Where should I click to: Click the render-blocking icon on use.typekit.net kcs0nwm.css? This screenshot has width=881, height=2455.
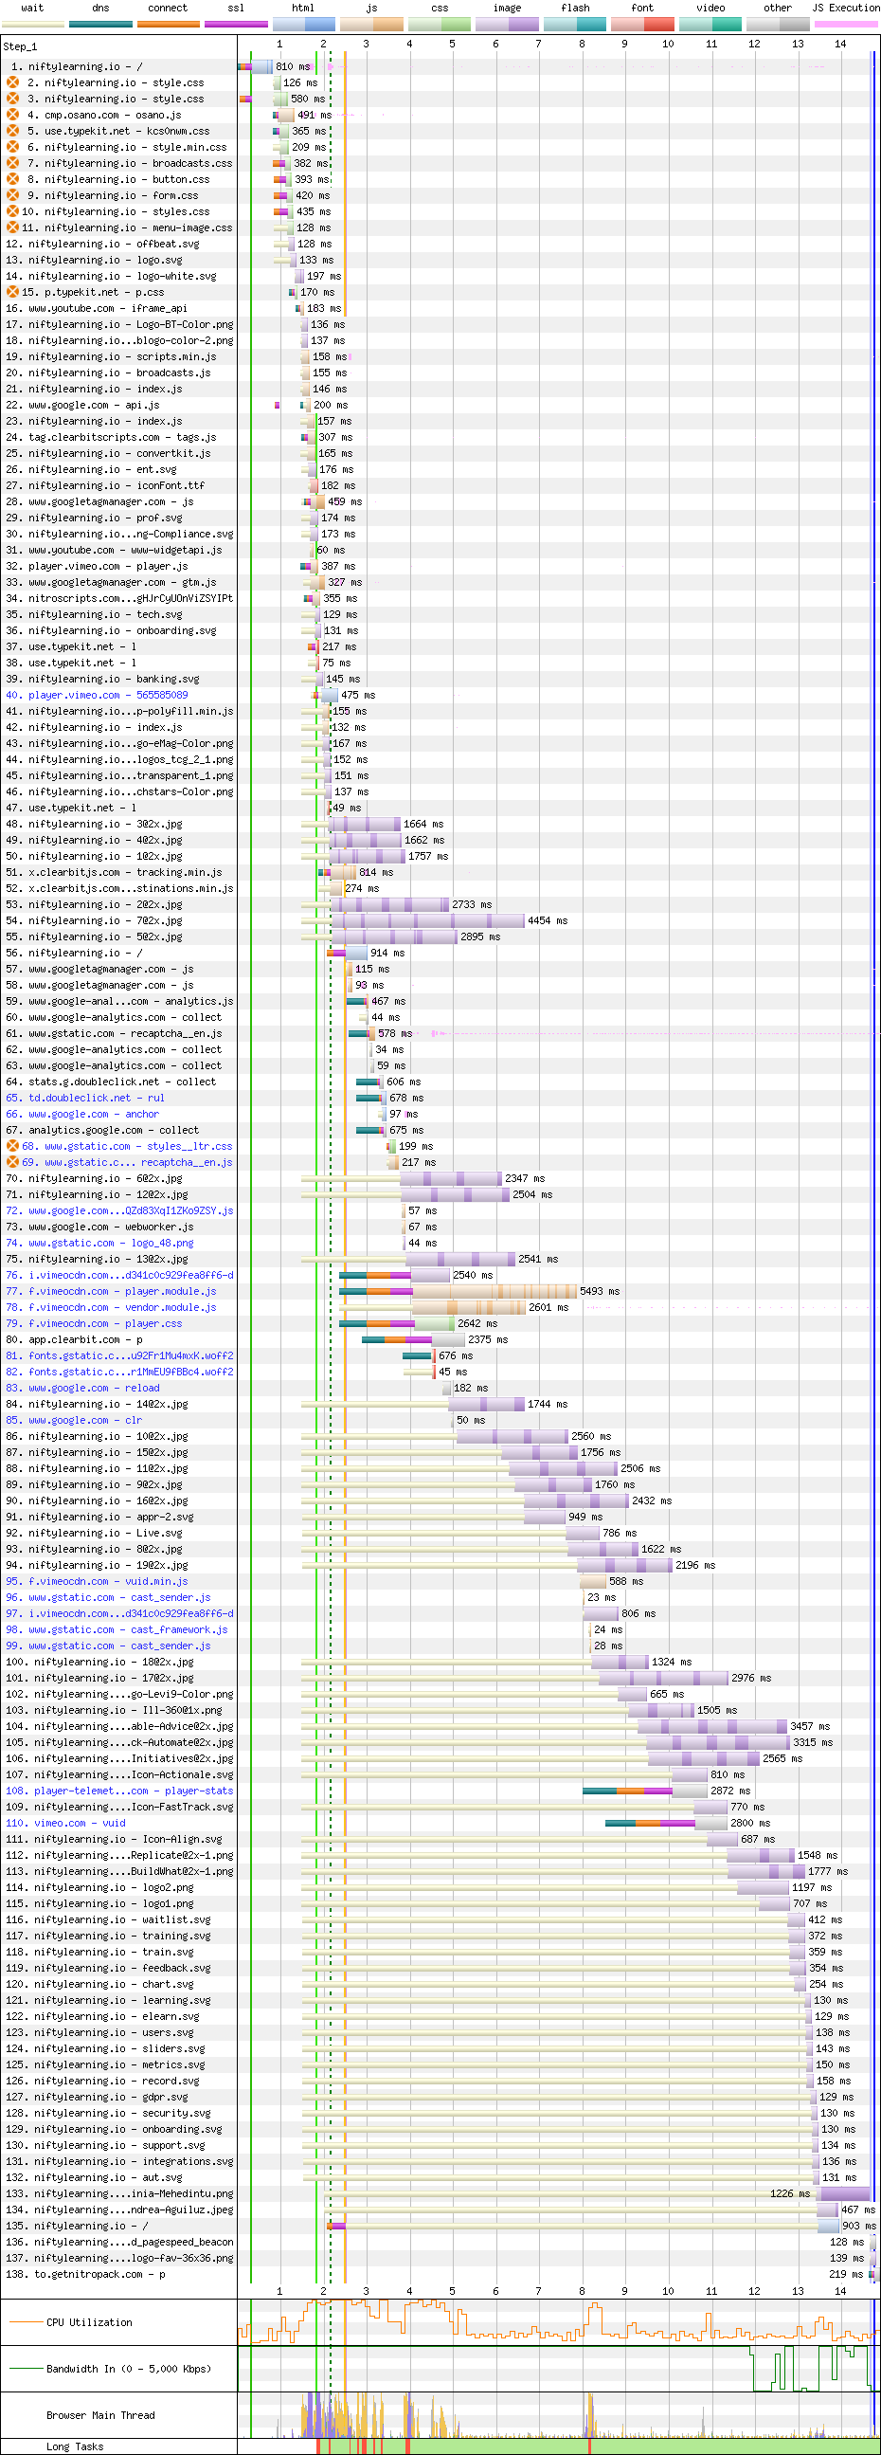[13, 131]
